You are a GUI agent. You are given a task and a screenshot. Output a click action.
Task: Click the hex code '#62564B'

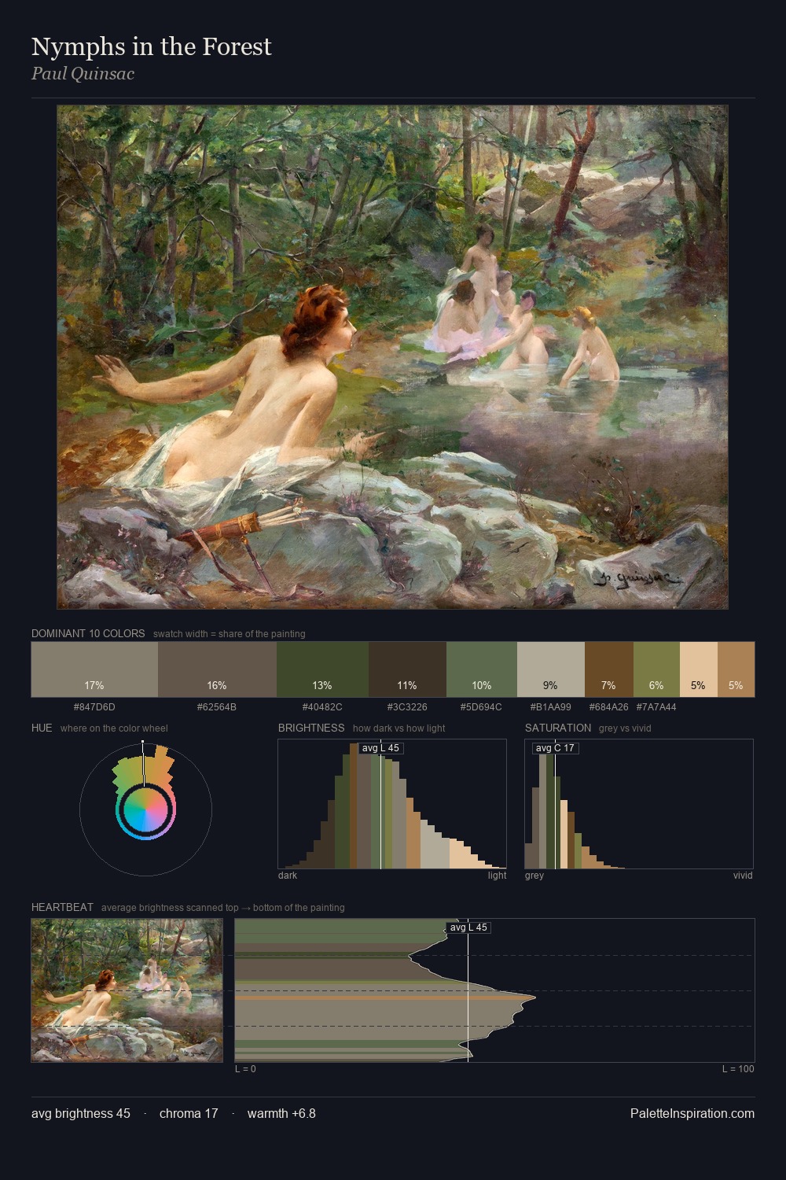point(217,707)
